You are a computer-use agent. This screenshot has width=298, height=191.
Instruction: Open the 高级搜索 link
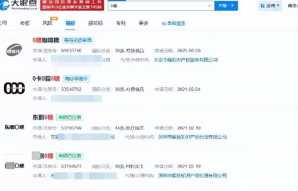(174, 24)
